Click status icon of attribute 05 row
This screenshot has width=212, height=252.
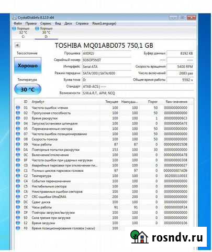pyautogui.click(x=18, y=129)
